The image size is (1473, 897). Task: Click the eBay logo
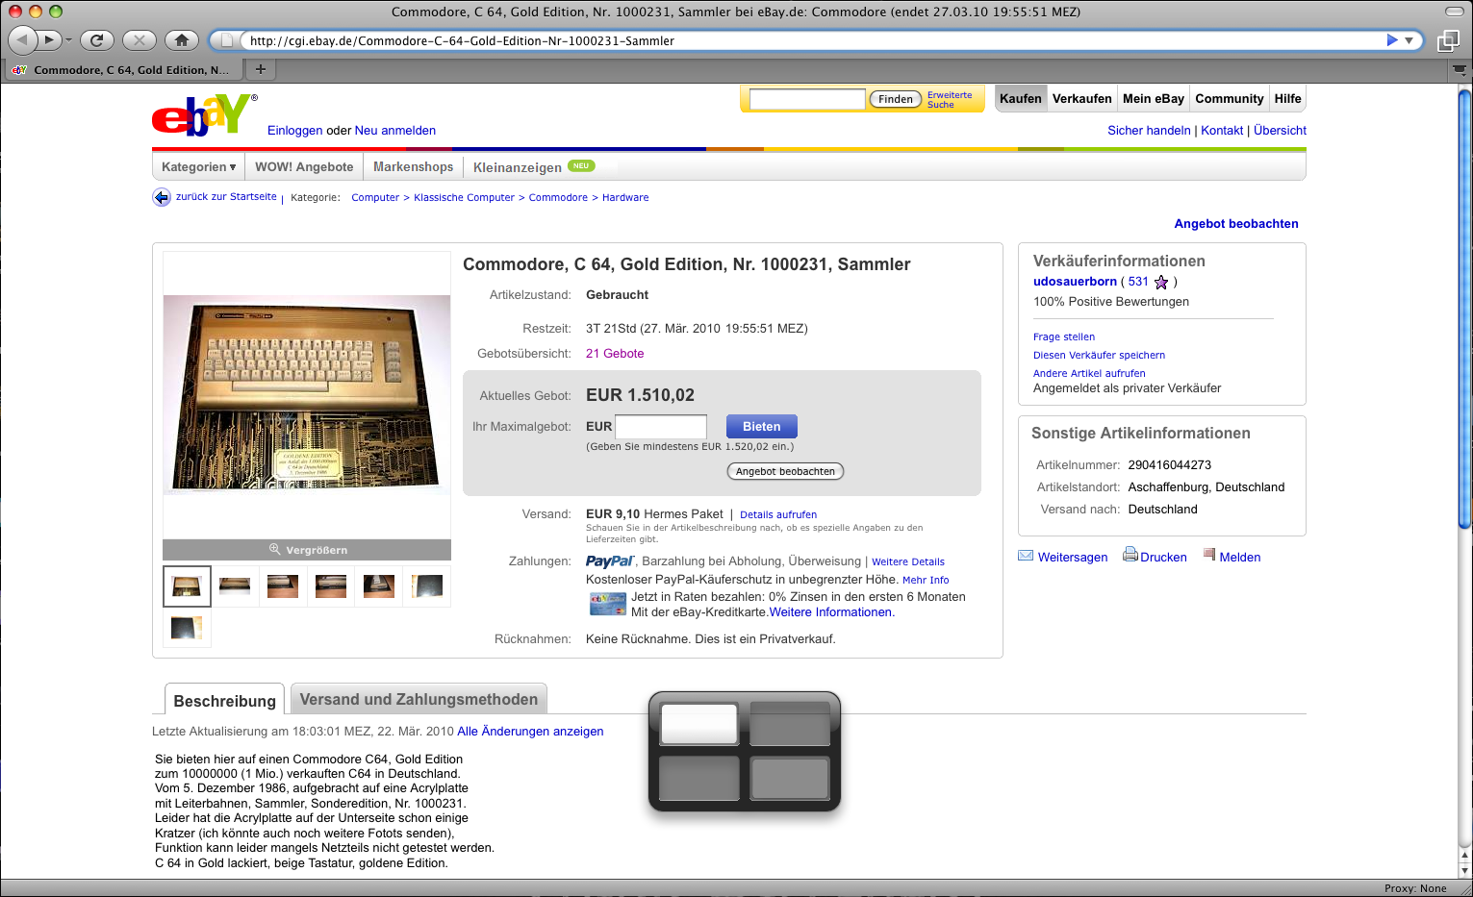[x=204, y=115]
